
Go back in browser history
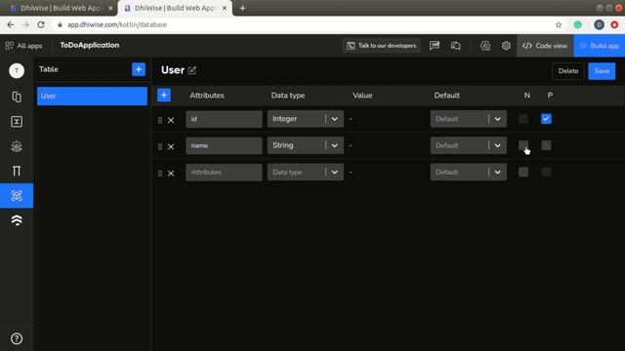coord(11,24)
